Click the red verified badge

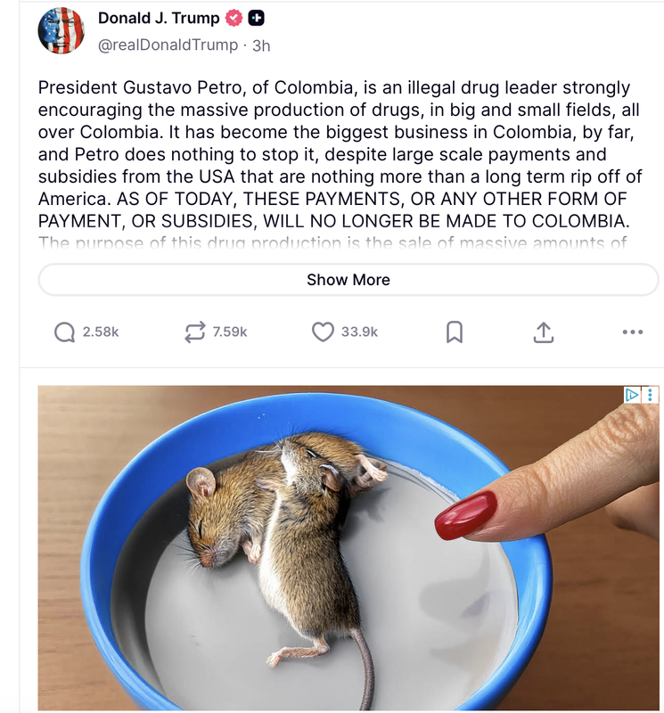[234, 18]
